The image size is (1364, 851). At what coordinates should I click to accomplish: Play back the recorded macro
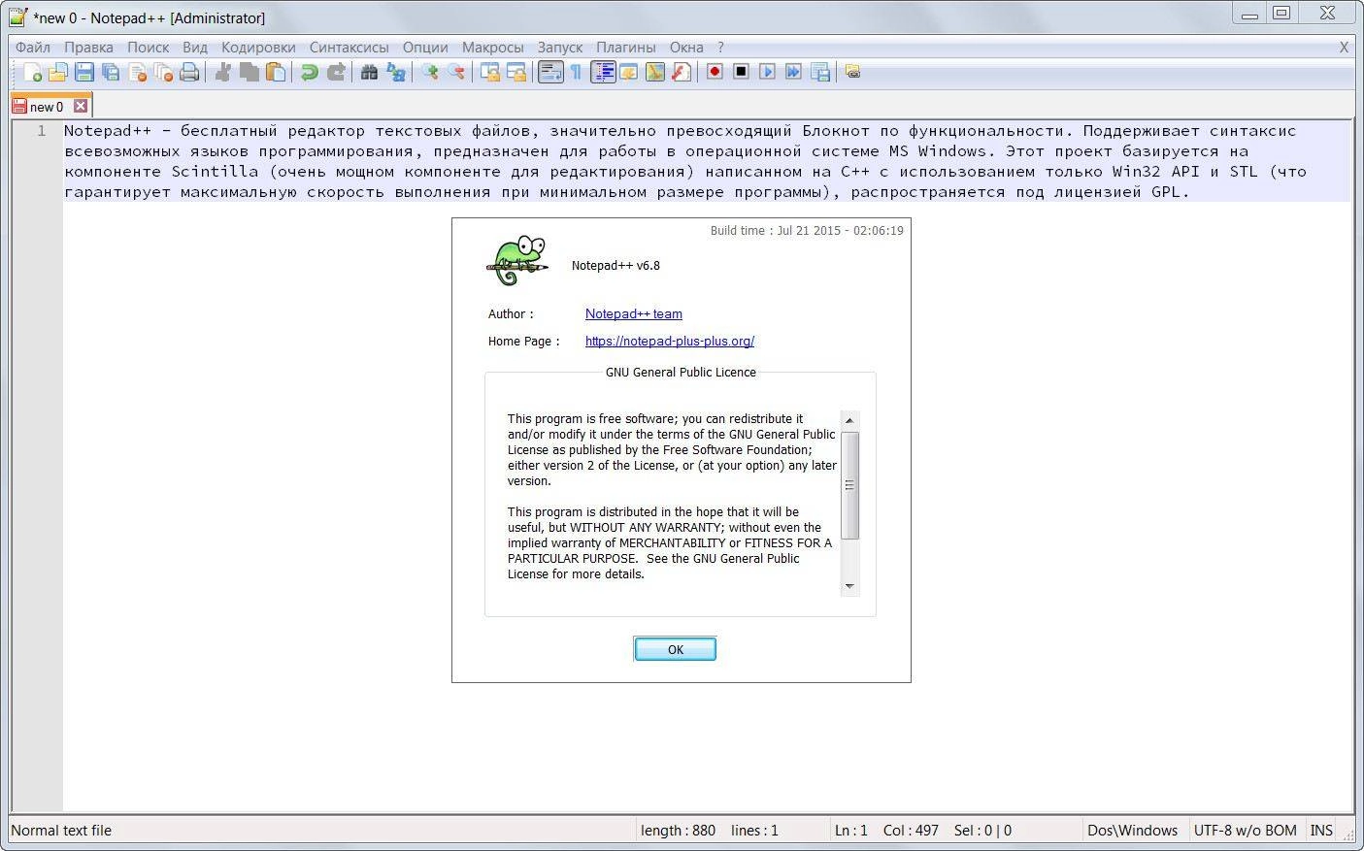767,72
